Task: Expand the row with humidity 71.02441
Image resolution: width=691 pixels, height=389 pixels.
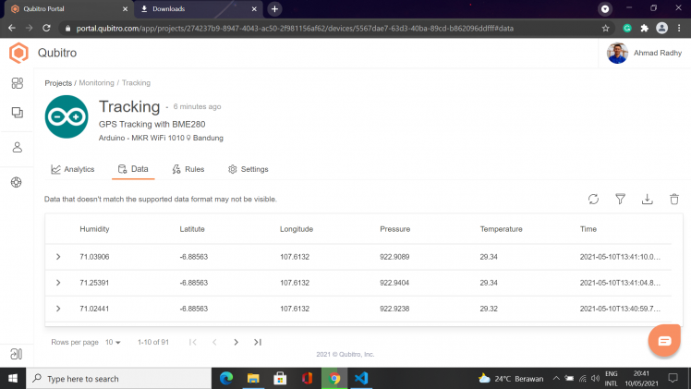Action: [x=58, y=309]
